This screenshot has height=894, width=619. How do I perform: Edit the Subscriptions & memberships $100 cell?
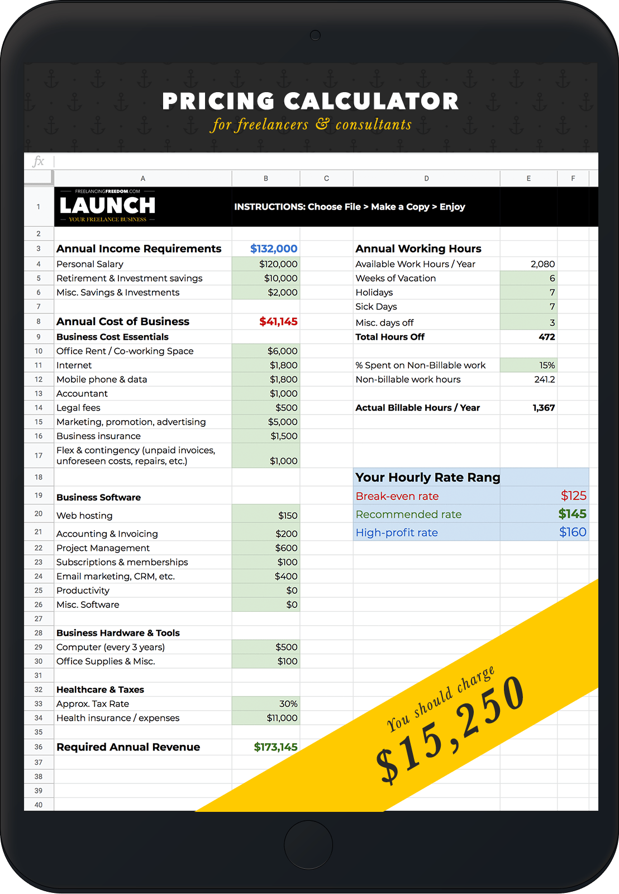(266, 562)
